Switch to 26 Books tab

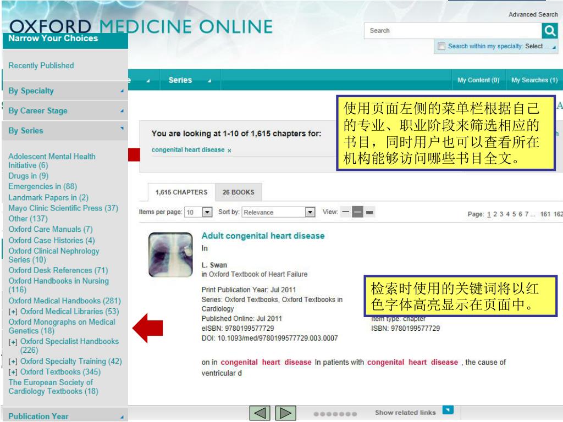pyautogui.click(x=239, y=192)
